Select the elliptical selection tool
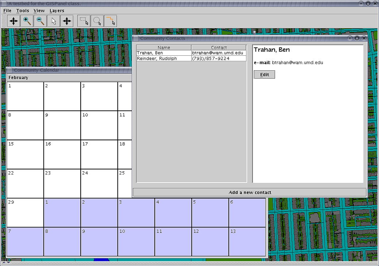Viewport: 379px width, 266px height. [x=97, y=21]
